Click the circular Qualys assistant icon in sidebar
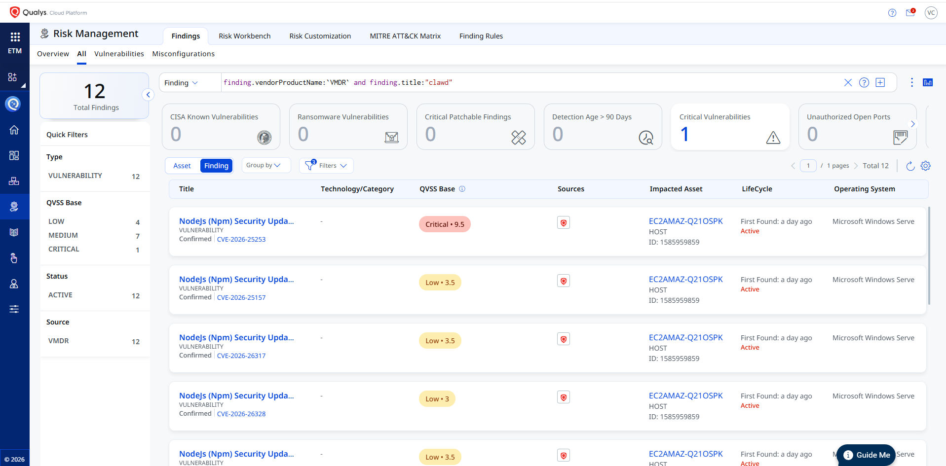This screenshot has width=946, height=466. pos(13,104)
